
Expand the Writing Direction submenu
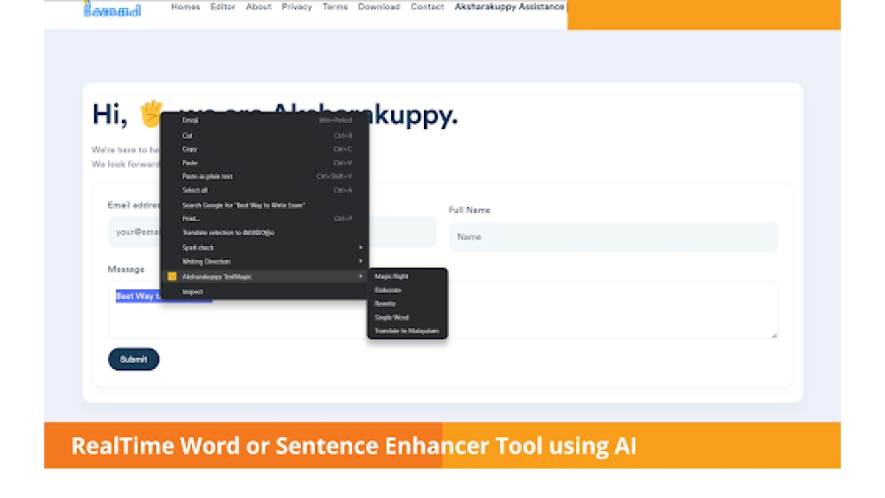click(265, 262)
